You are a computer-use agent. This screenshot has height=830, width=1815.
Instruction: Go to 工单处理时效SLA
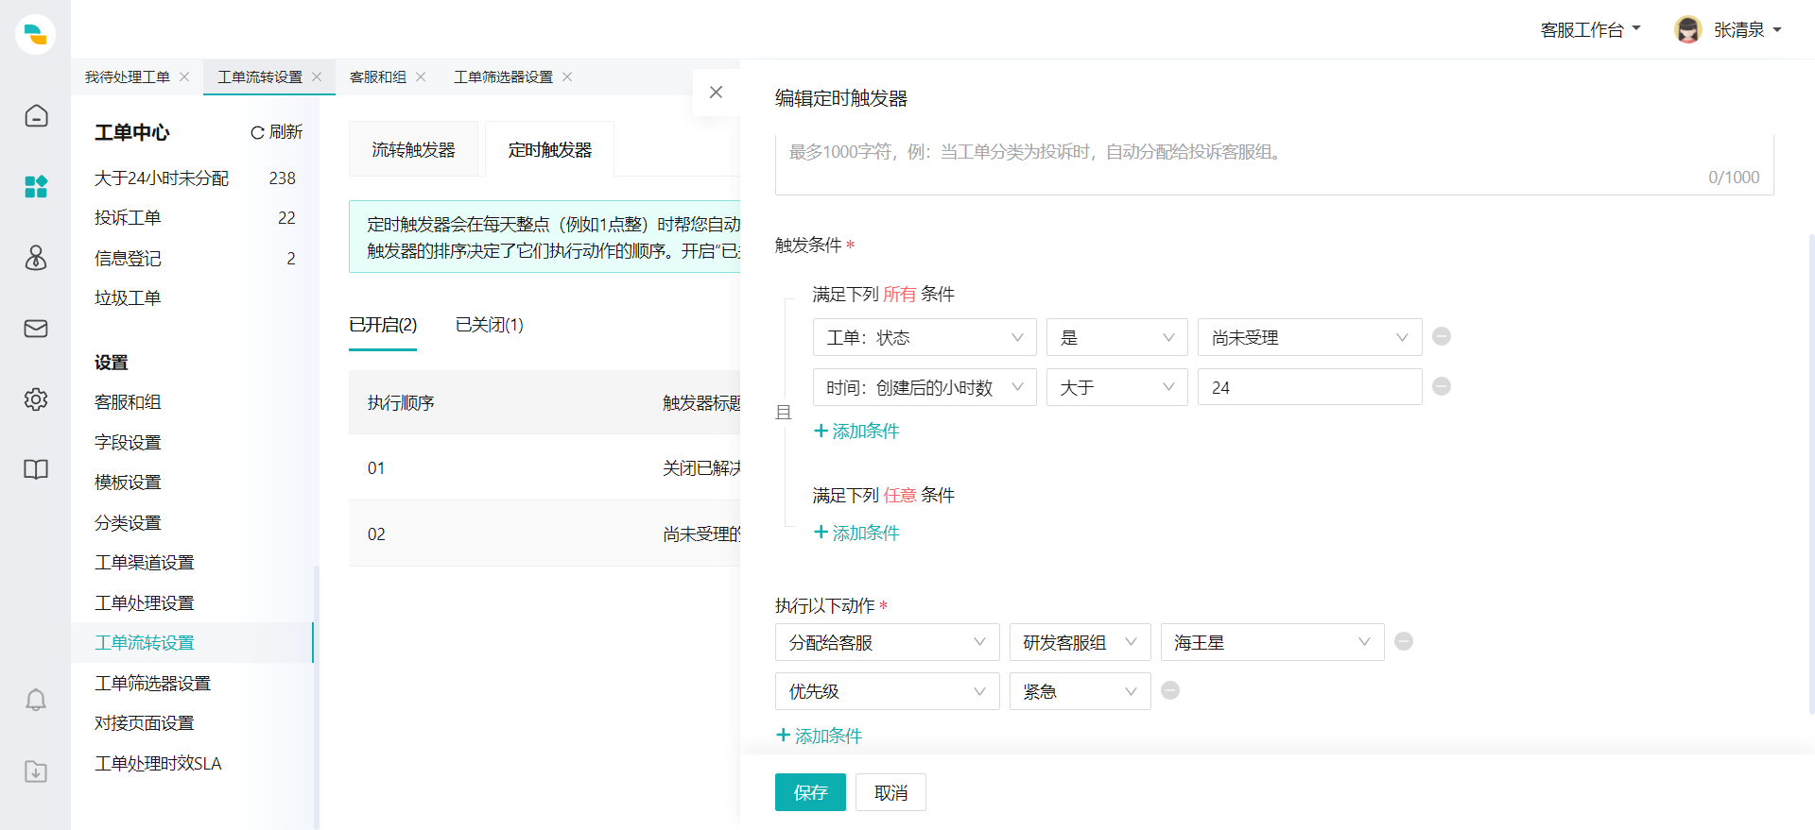tap(158, 763)
